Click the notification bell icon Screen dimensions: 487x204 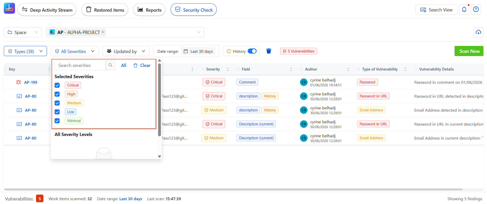[x=464, y=10]
